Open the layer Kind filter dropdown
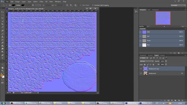Screen dimensions: 187x105 144,58
